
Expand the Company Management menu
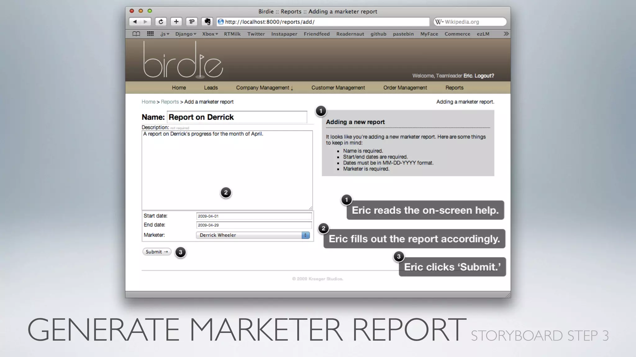point(265,88)
